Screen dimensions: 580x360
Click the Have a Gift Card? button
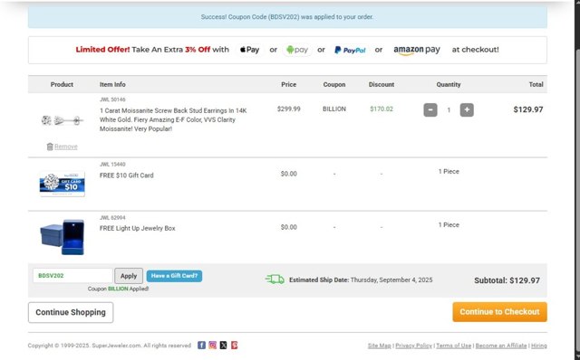174,276
